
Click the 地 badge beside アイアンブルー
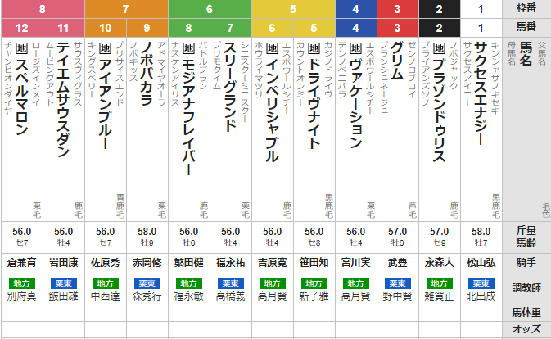coord(105,48)
